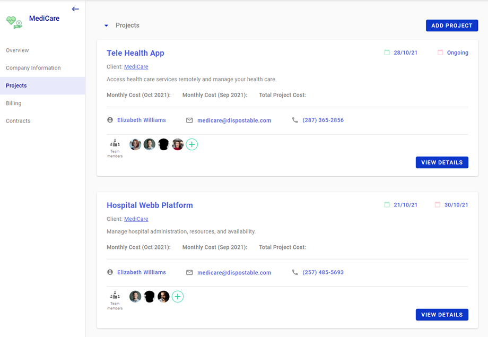Screen dimensions: 488x337
Task: Click VIEW DETAILS for Tele Health App
Action: coord(442,162)
